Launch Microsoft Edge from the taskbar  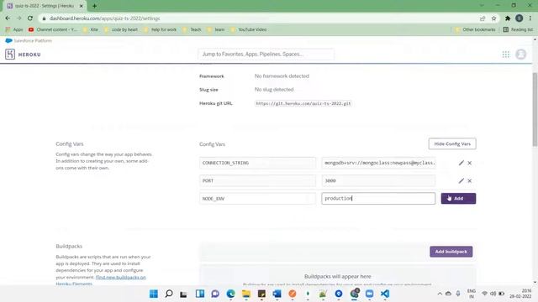(231, 294)
